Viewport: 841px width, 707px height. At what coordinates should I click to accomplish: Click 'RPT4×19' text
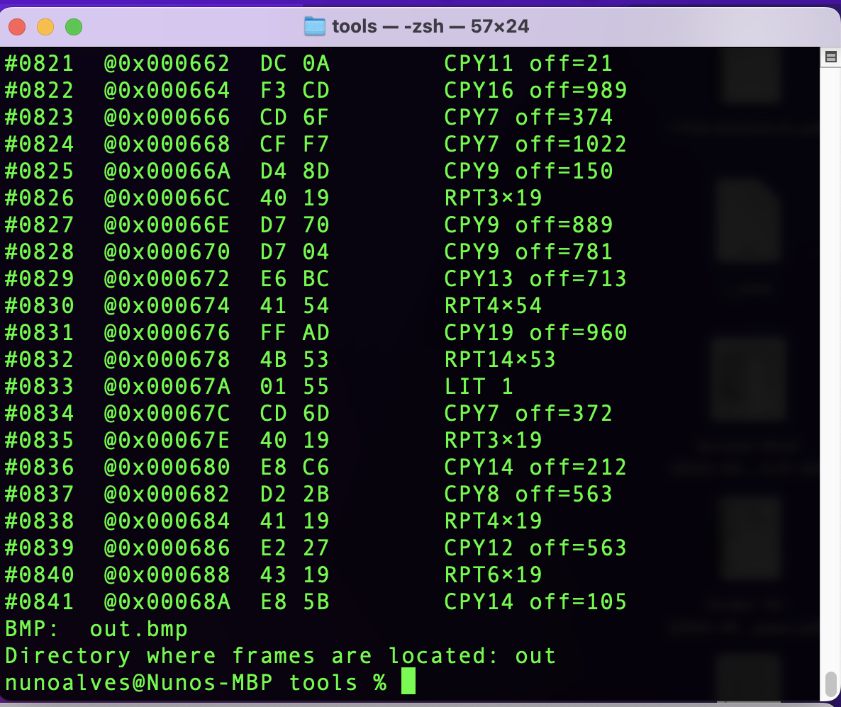493,521
